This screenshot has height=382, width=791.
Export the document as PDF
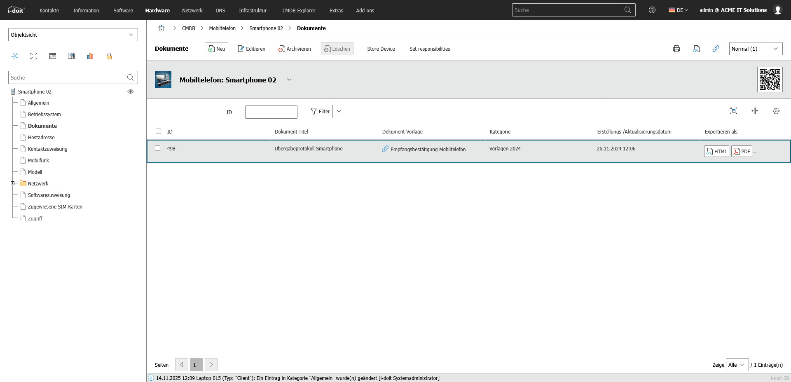(742, 151)
